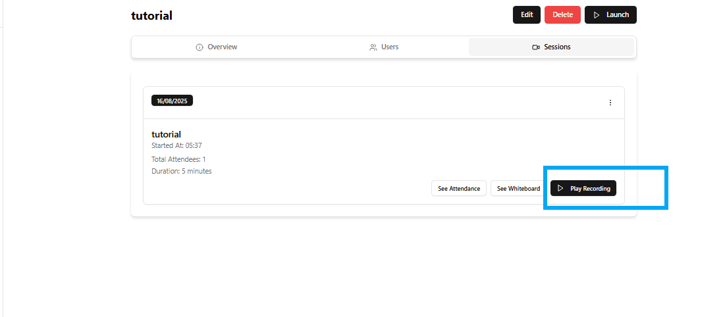This screenshot has width=723, height=317.
Task: Click the play triangle icon in Play Recording
Action: (x=560, y=189)
